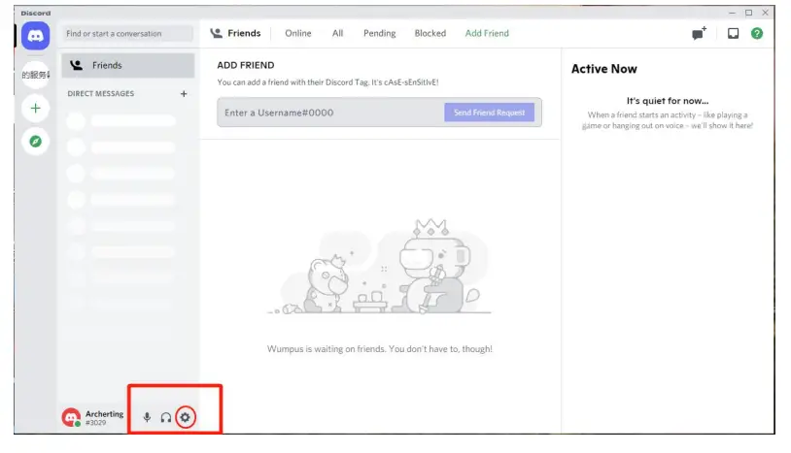
Task: Click the Active Now heading
Action: pos(603,69)
